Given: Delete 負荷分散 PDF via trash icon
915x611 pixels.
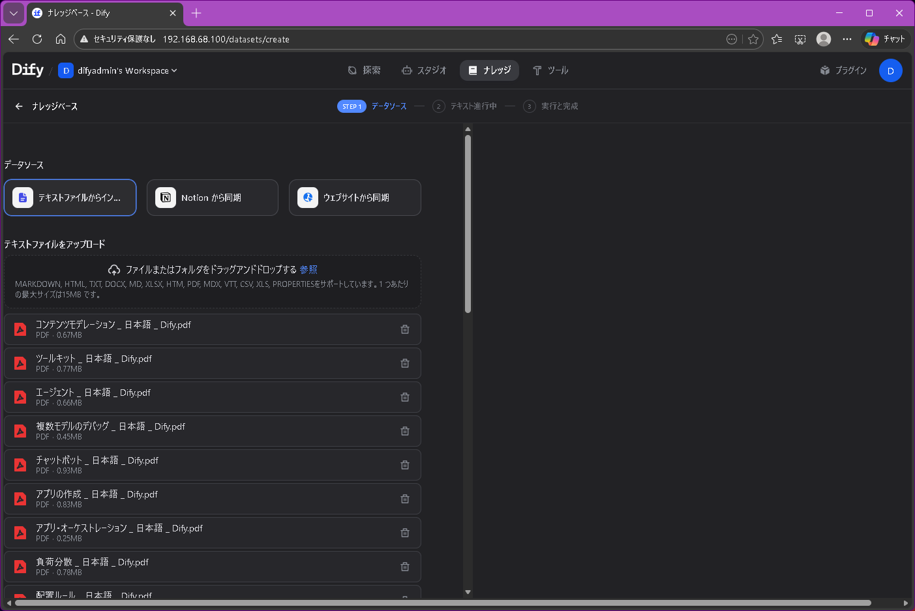Looking at the screenshot, I should click(405, 567).
